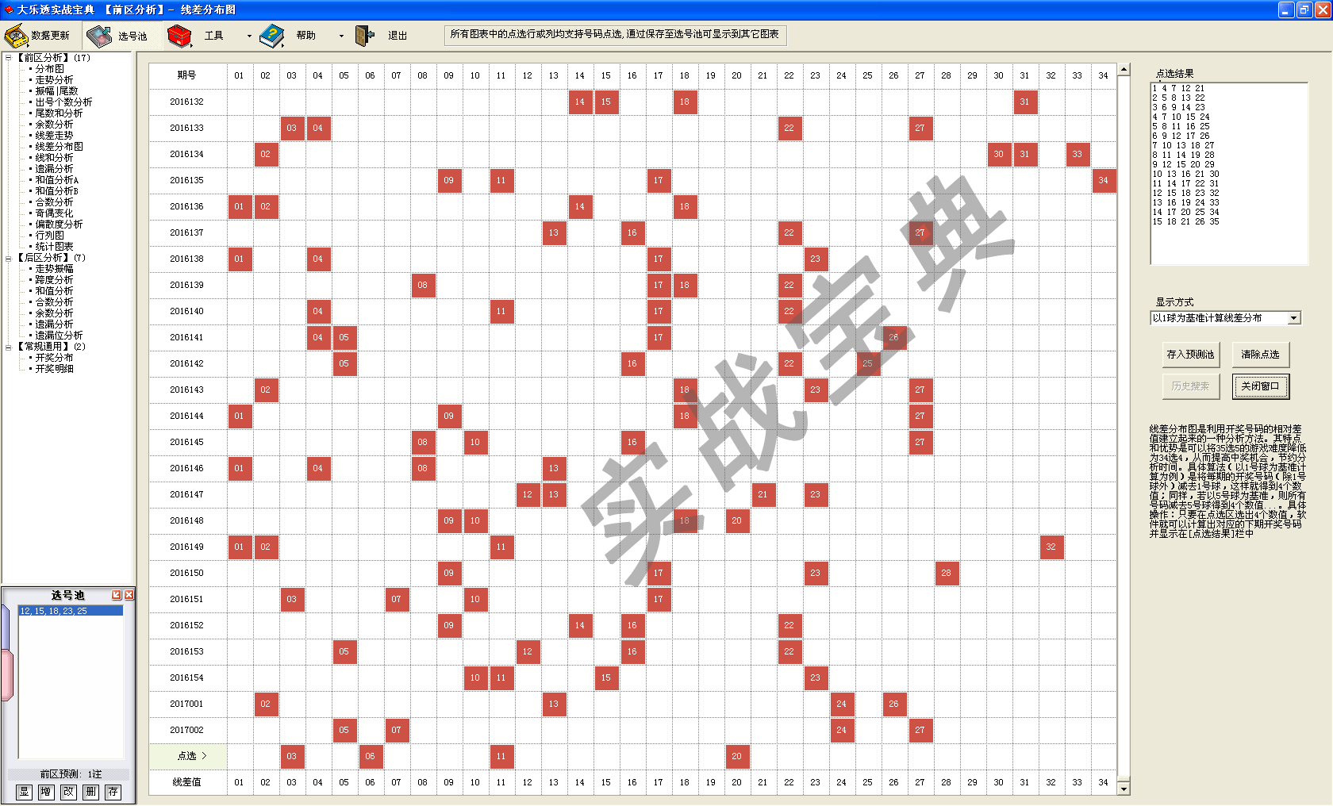Image resolution: width=1333 pixels, height=806 pixels.
Task: Open 走势振幅 under 后区分析
Action: click(x=54, y=269)
